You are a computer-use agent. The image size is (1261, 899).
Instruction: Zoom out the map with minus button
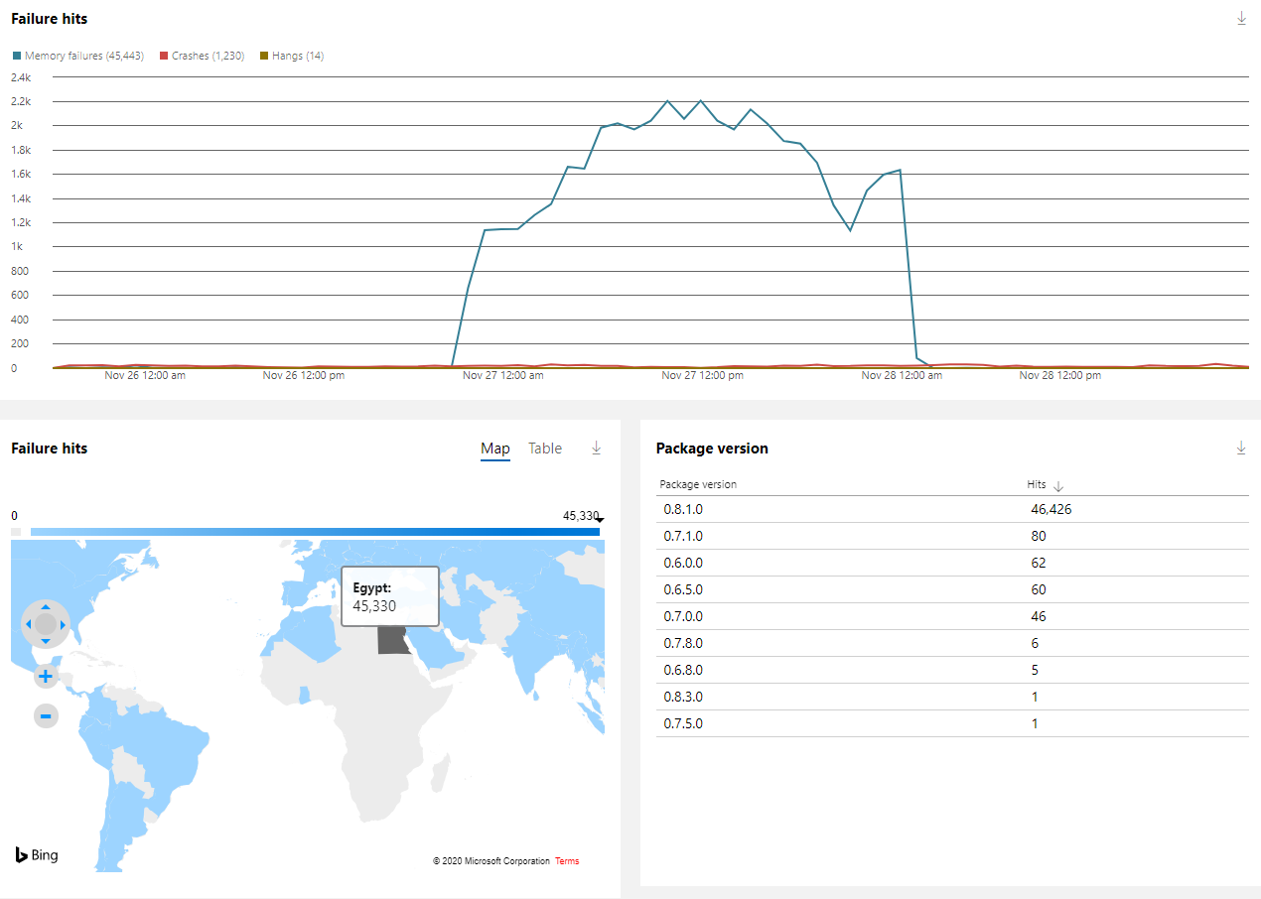[x=46, y=715]
